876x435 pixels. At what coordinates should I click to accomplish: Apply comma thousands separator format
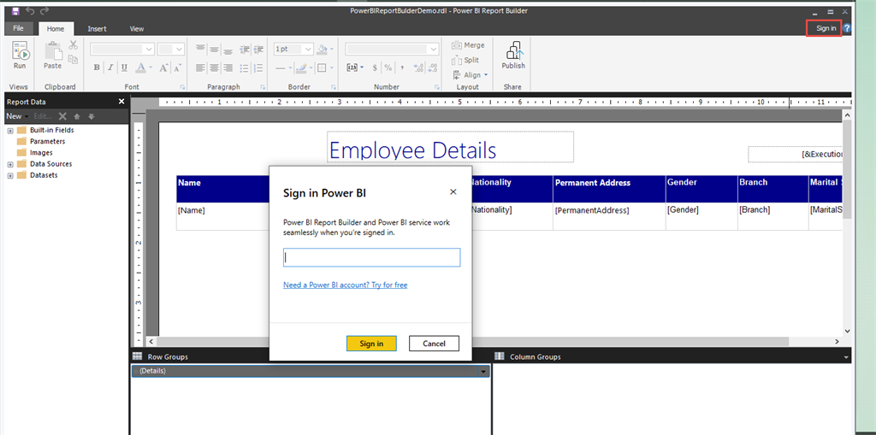[402, 68]
